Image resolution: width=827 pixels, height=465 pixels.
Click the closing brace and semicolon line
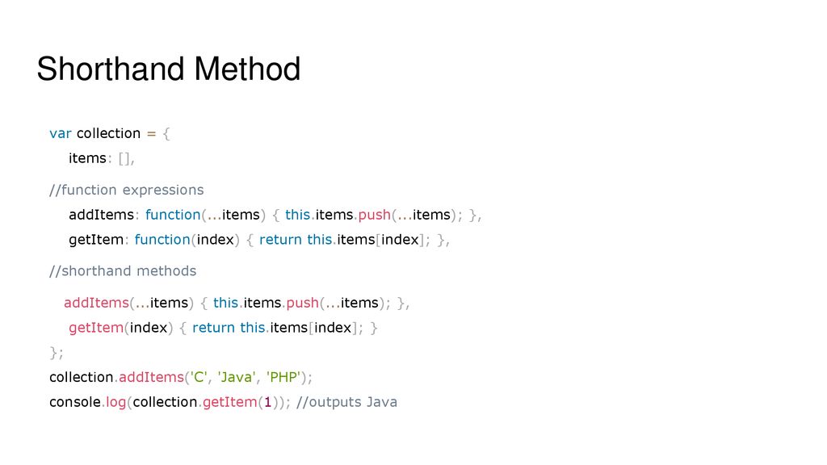(57, 352)
